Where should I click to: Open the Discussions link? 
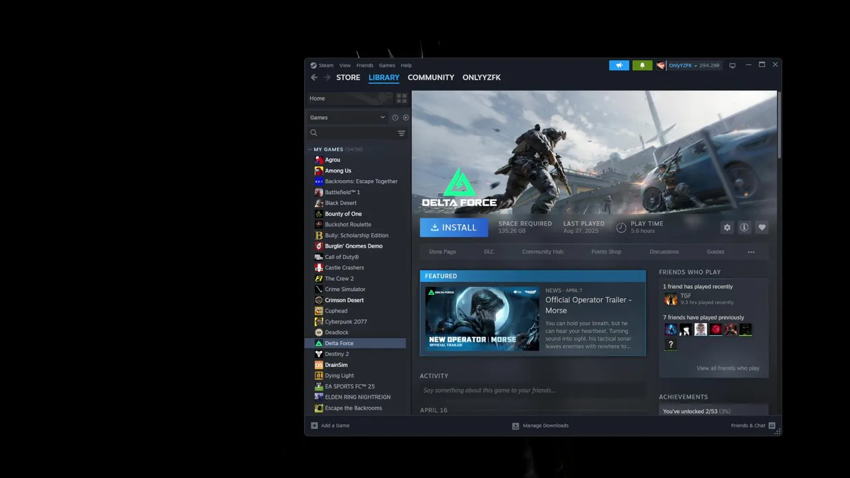(664, 252)
